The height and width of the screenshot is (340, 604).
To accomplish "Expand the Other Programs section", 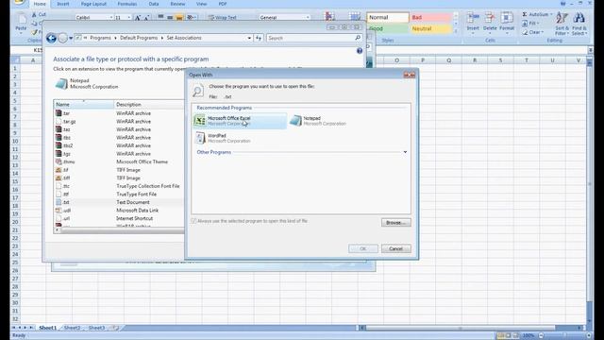I will point(405,152).
